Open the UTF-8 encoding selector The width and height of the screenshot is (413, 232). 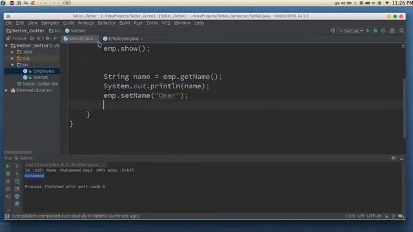pyautogui.click(x=374, y=216)
